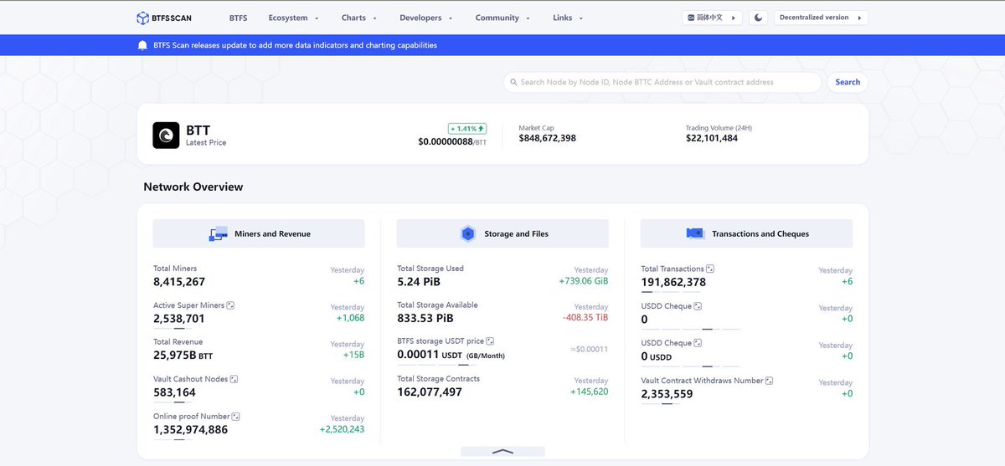
Task: Click the red -408.35 TiB change
Action: tap(585, 318)
